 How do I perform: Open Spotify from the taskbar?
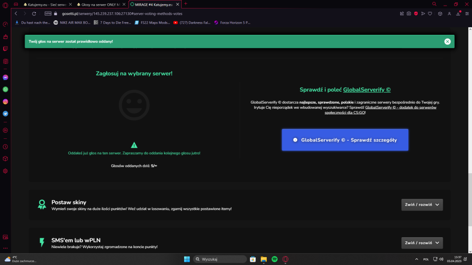point(275,259)
